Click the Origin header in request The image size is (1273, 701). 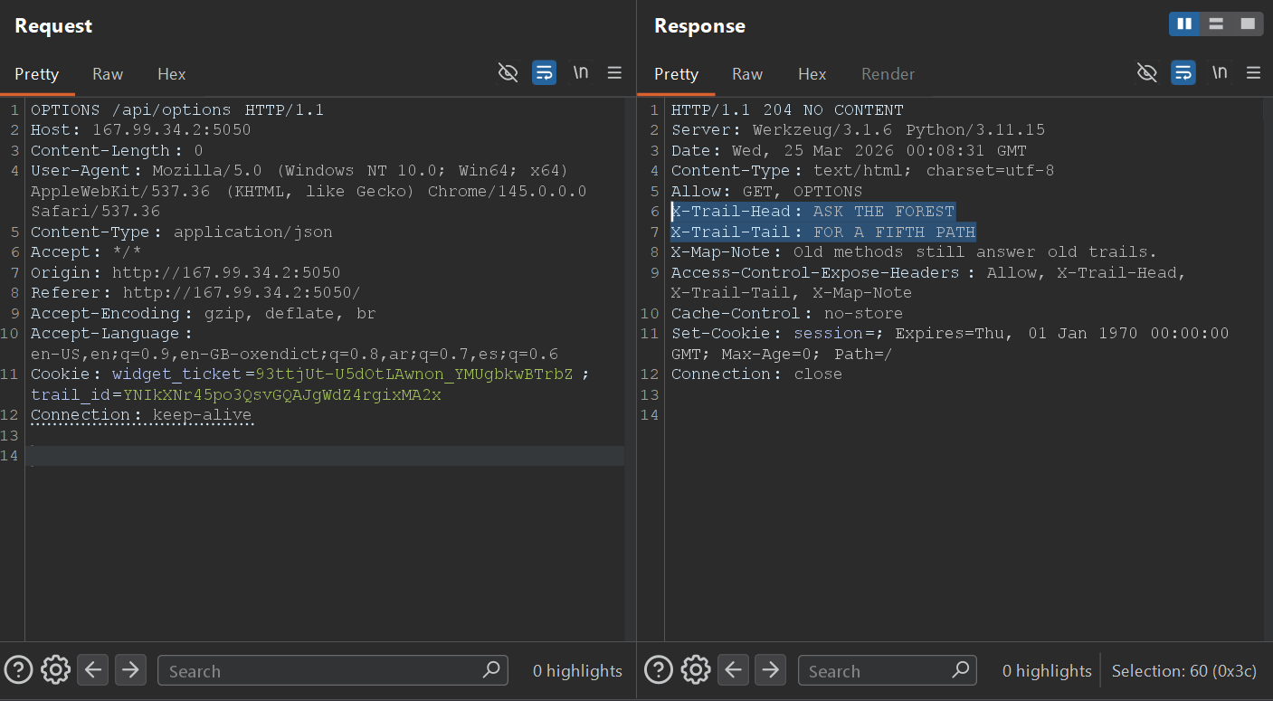pyautogui.click(x=185, y=272)
